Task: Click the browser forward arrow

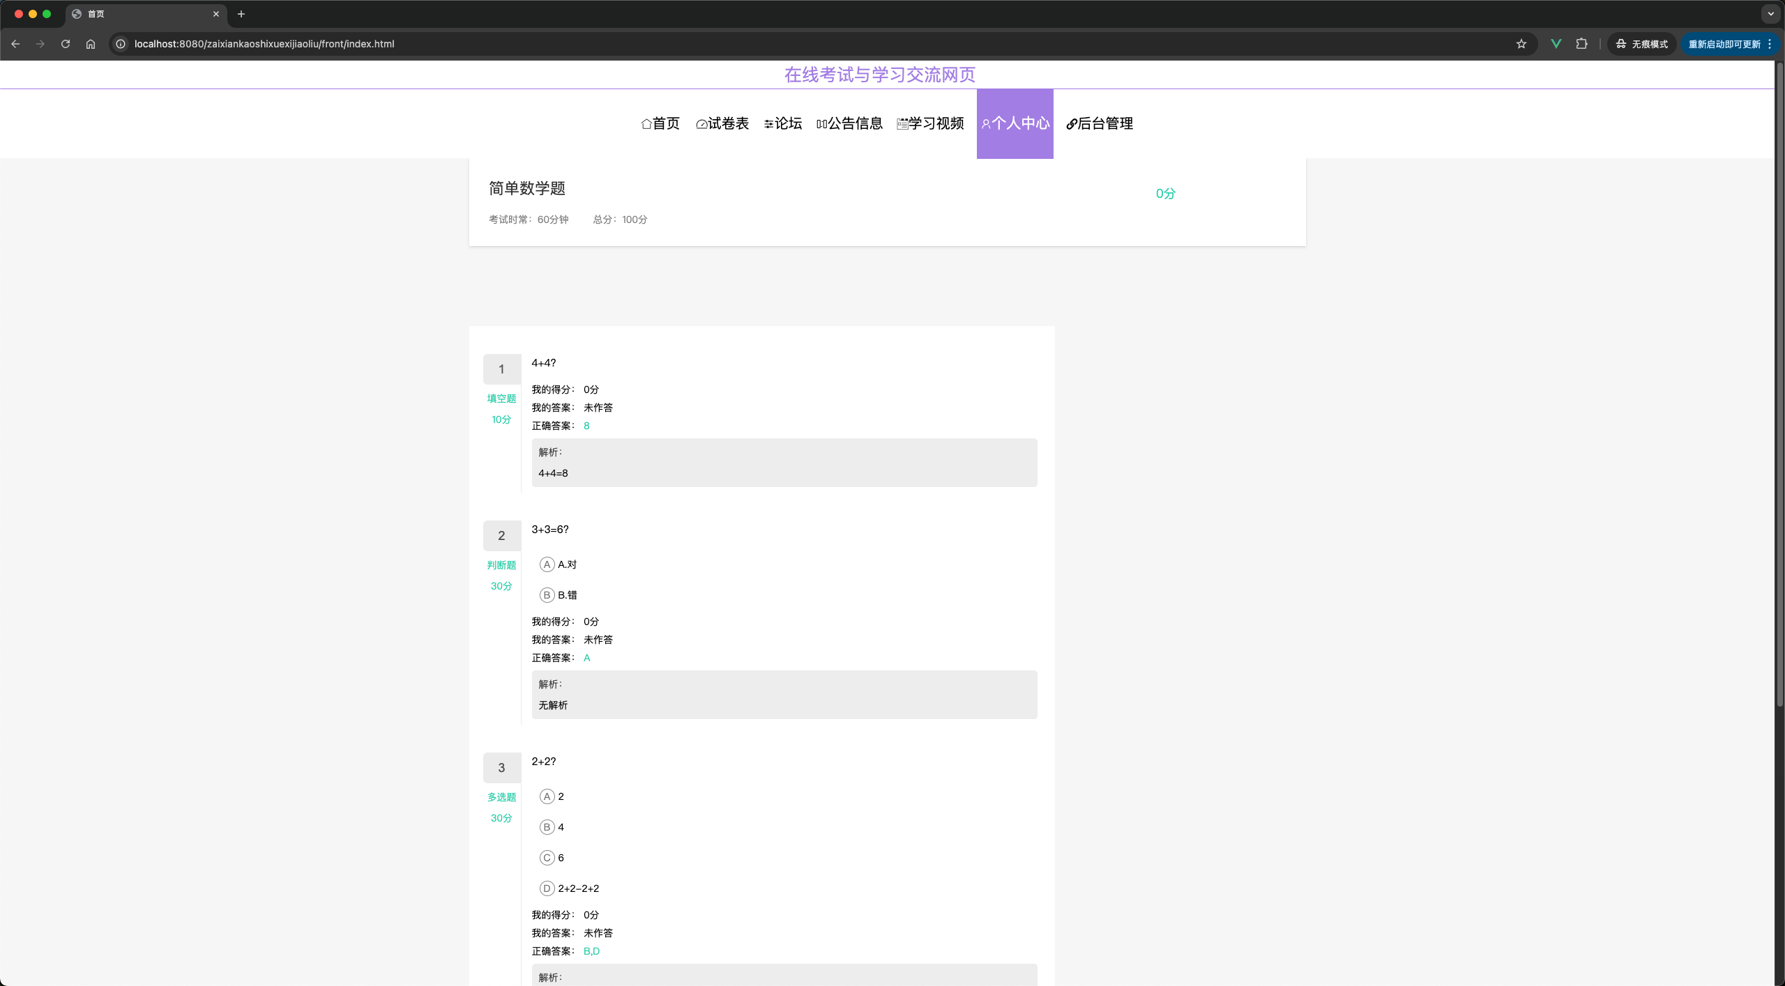Action: pyautogui.click(x=40, y=44)
